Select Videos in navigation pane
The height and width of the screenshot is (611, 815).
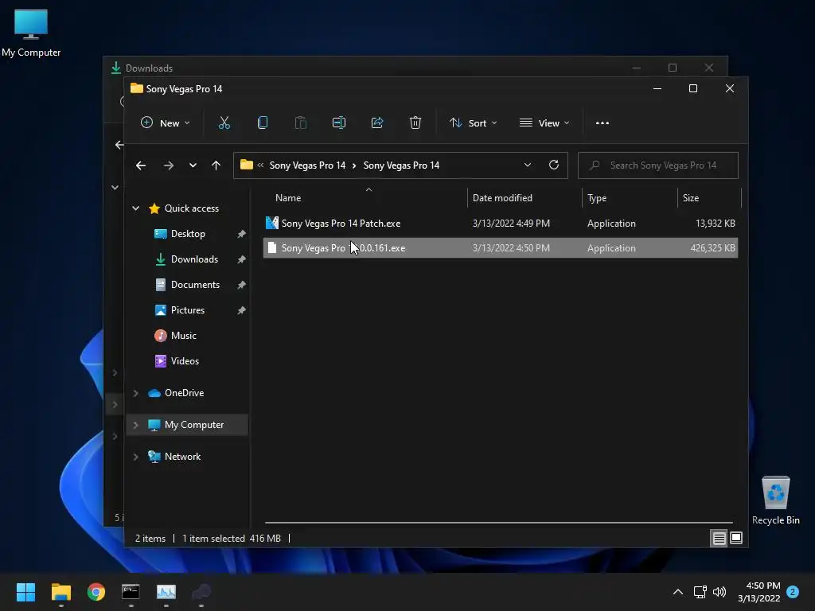tap(185, 361)
